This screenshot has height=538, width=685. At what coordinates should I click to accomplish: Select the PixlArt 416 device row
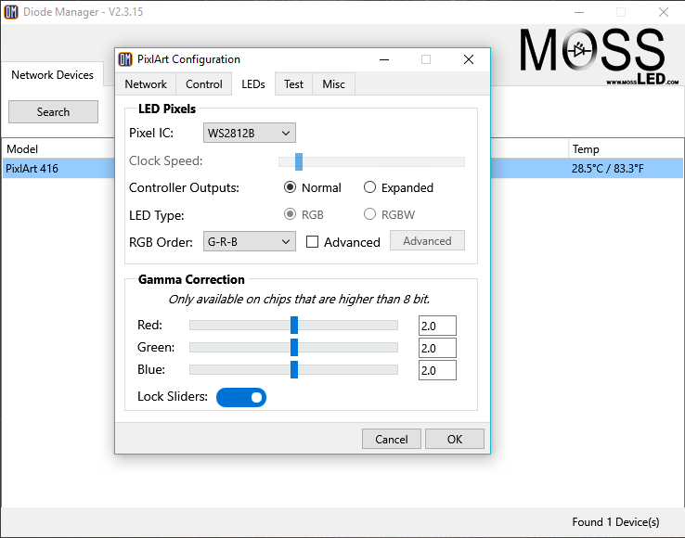coord(56,169)
